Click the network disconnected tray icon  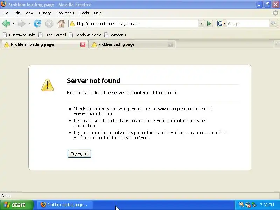tap(247, 205)
